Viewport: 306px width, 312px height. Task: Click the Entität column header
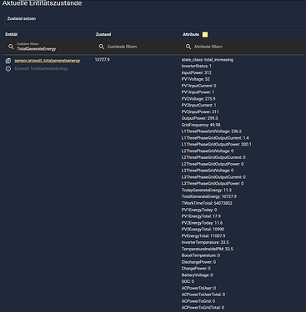[12, 34]
